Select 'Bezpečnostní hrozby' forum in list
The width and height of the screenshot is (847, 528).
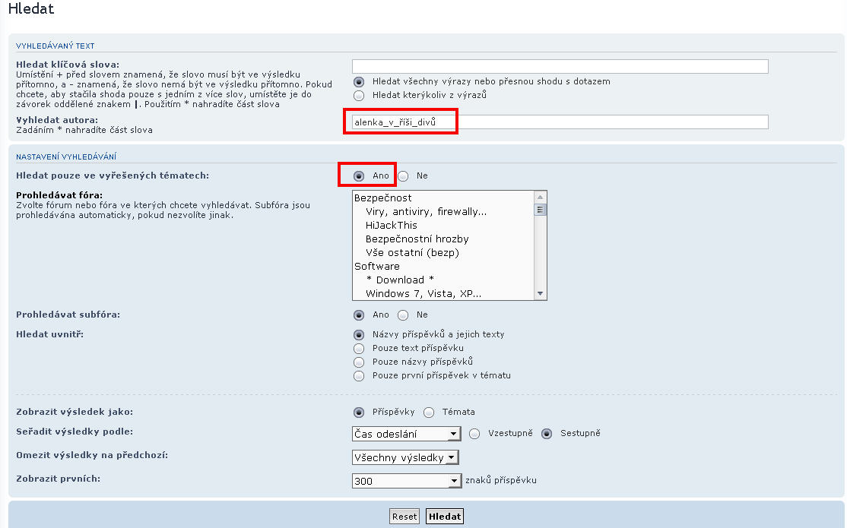[x=417, y=239]
